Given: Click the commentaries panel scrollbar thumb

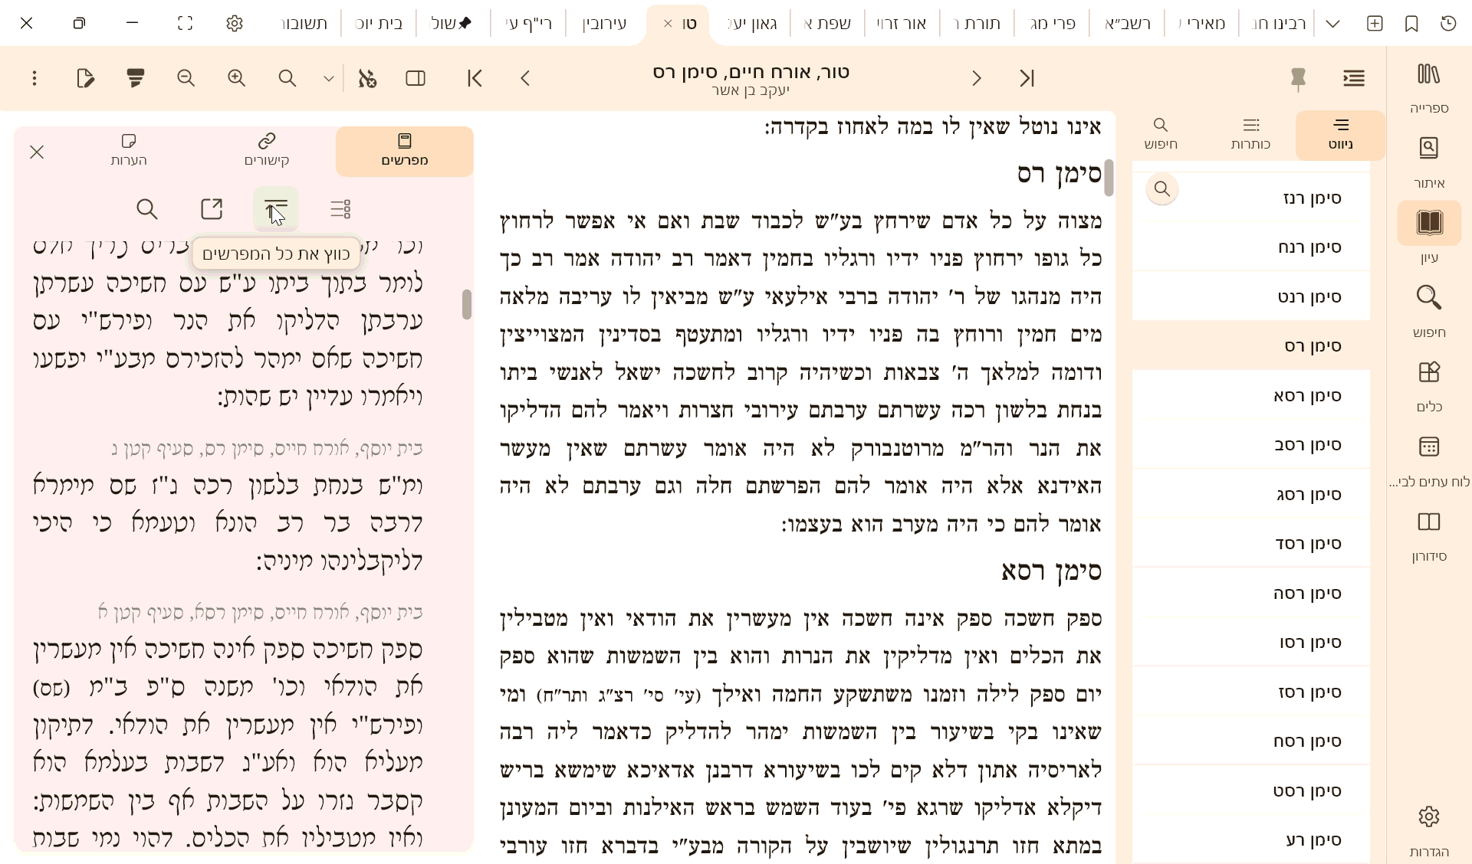Looking at the screenshot, I should [466, 304].
